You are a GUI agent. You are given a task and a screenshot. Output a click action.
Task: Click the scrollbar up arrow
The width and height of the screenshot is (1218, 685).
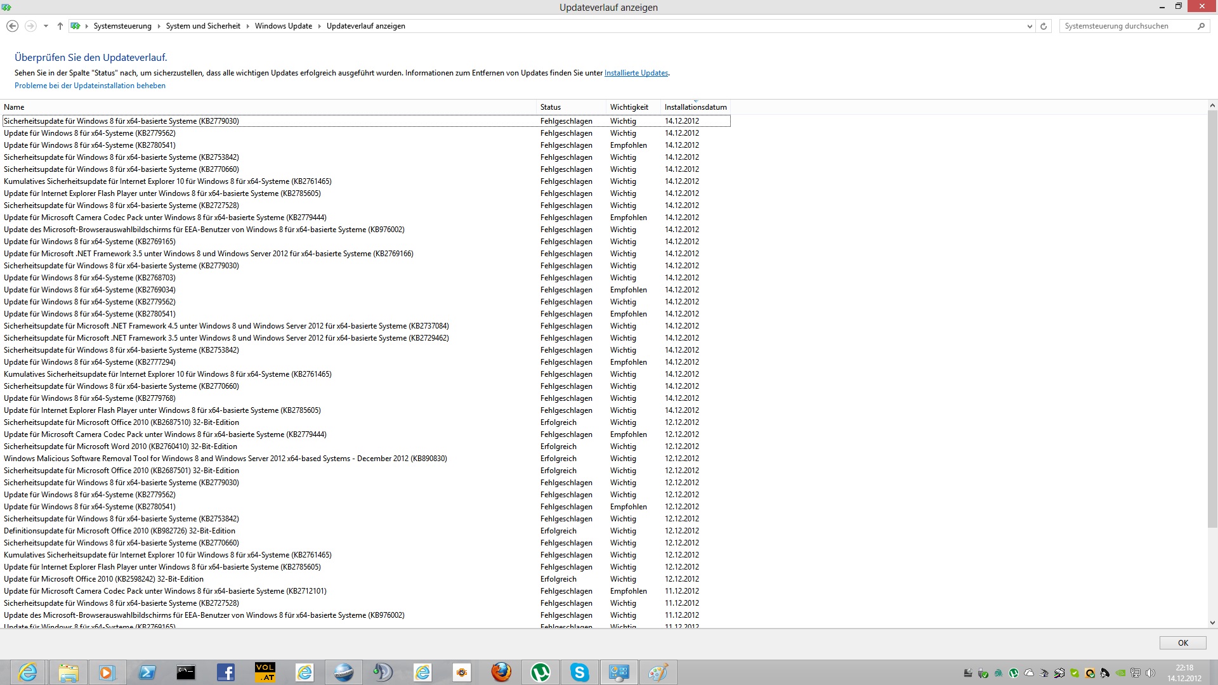pyautogui.click(x=1212, y=105)
